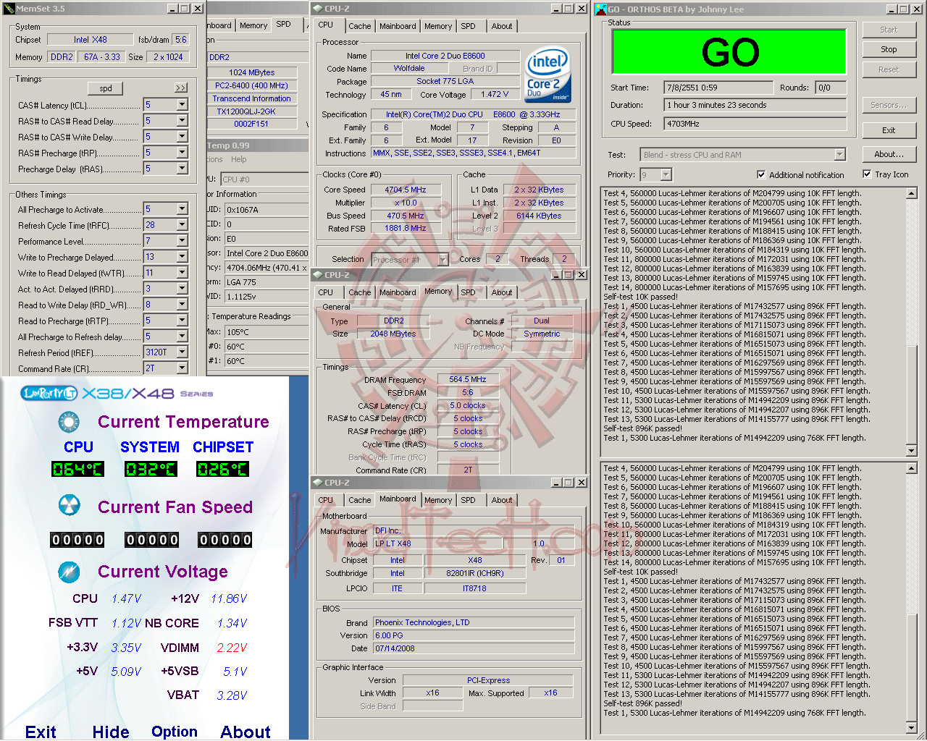
Task: Select Mainboard tab in bottom CPU-Z window
Action: pos(398,499)
